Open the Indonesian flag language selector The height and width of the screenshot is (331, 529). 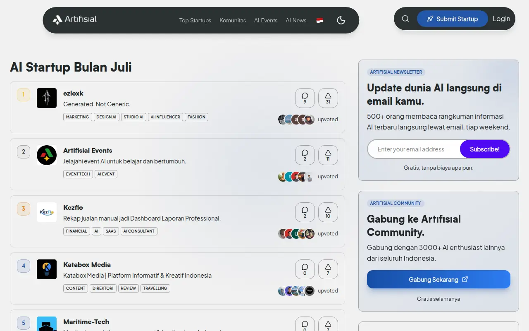point(319,20)
